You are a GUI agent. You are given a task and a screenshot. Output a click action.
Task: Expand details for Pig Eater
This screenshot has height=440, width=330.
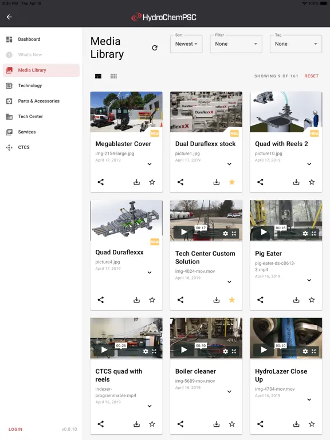309,280
